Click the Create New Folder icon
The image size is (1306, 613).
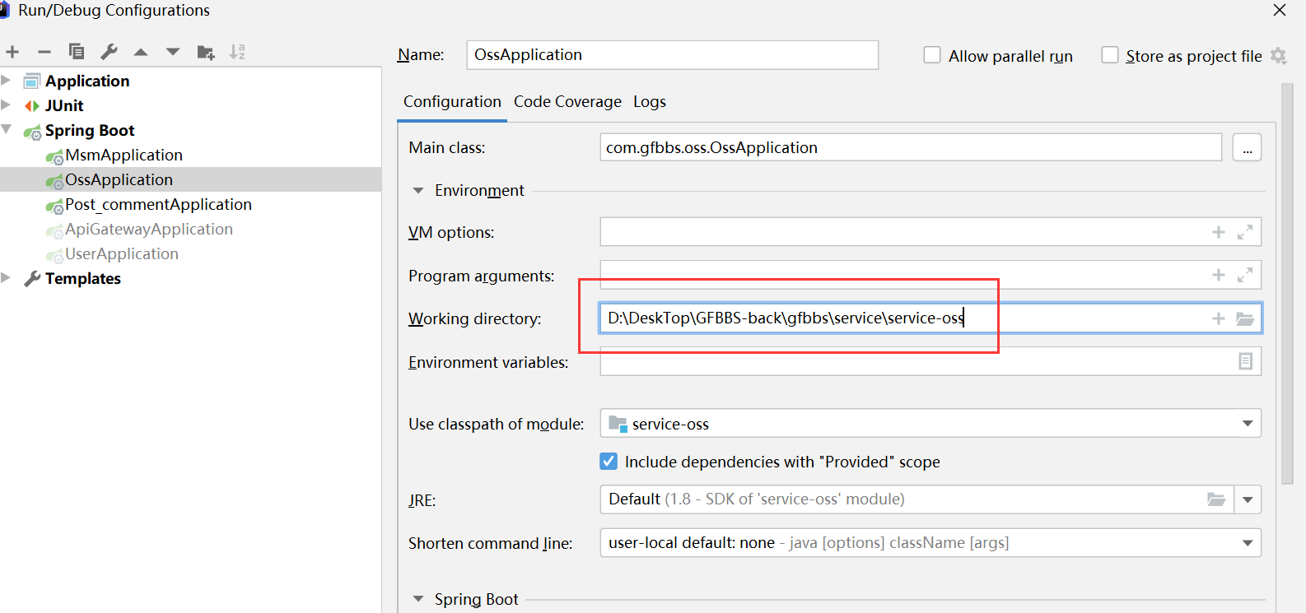206,53
